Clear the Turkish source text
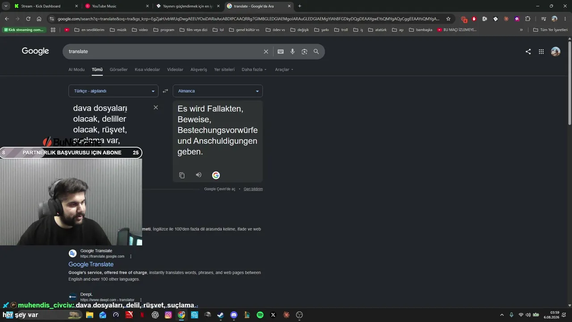This screenshot has width=572, height=322. (x=156, y=107)
